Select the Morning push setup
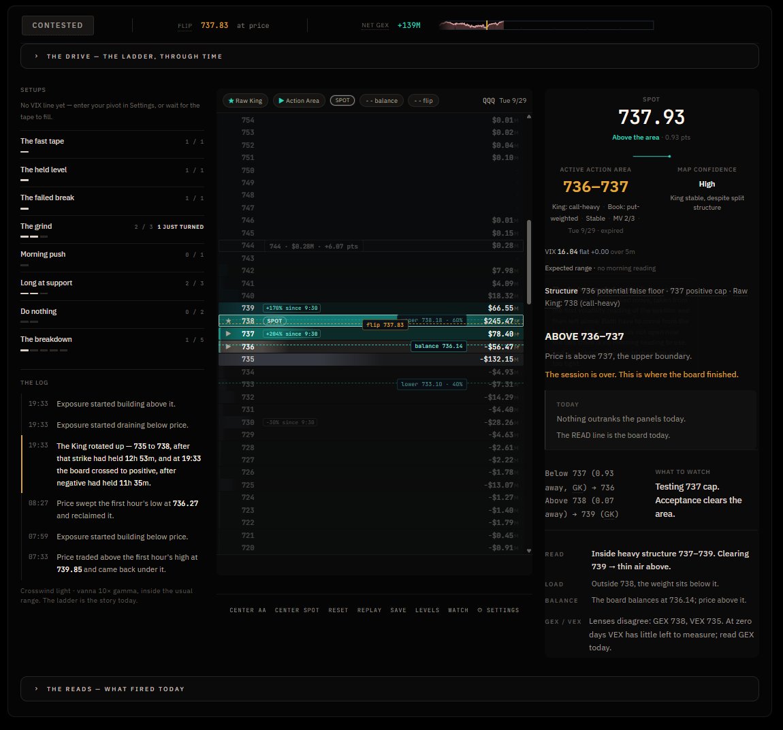Screen dimensions: 783x730 112,257
